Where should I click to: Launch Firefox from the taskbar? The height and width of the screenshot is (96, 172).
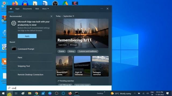70,93
